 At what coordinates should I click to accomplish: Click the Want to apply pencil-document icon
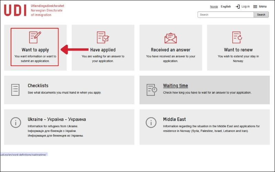point(35,37)
